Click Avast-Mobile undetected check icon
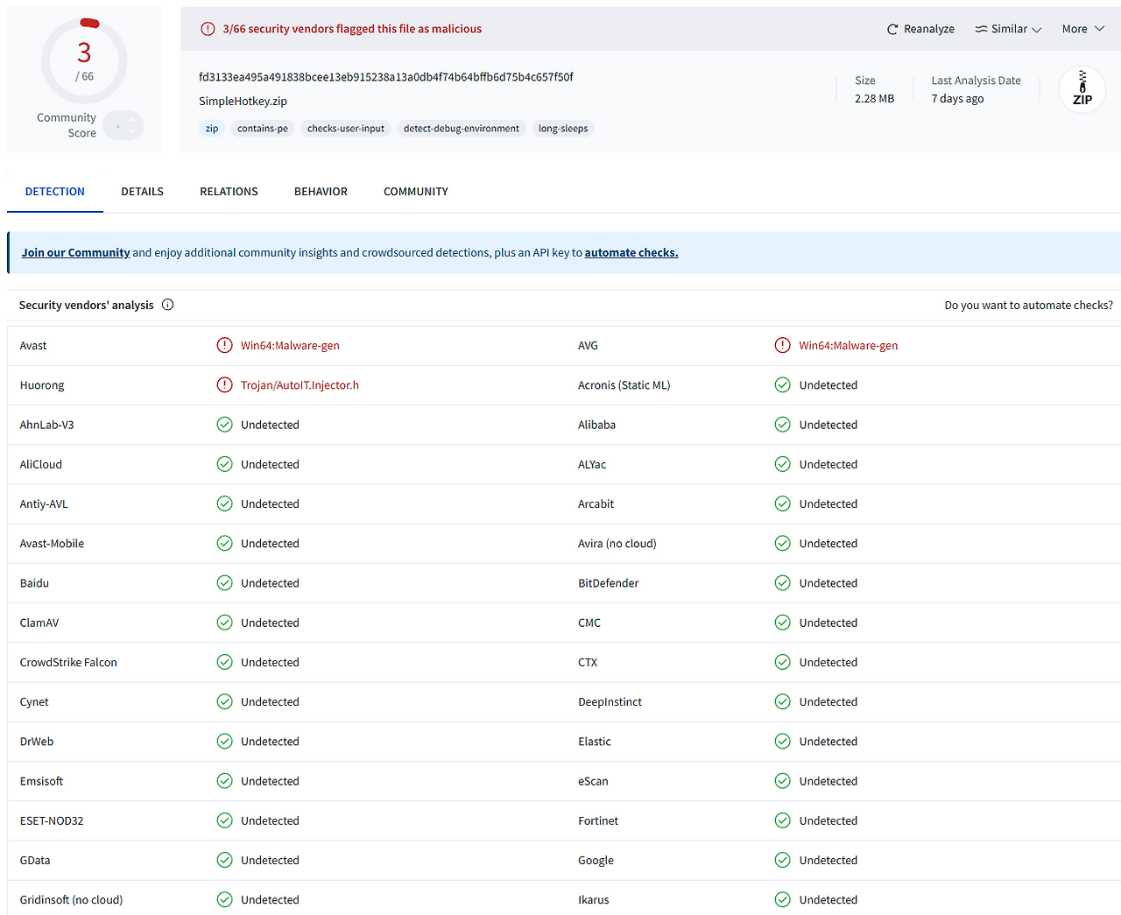1121x915 pixels. pyautogui.click(x=224, y=543)
